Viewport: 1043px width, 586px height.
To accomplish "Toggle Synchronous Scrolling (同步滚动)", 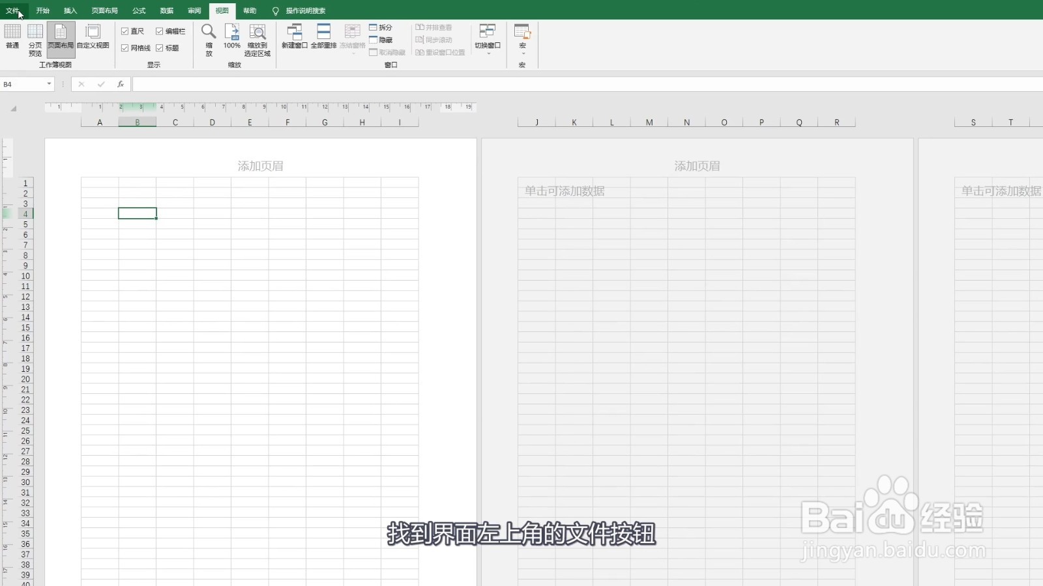I will 433,40.
